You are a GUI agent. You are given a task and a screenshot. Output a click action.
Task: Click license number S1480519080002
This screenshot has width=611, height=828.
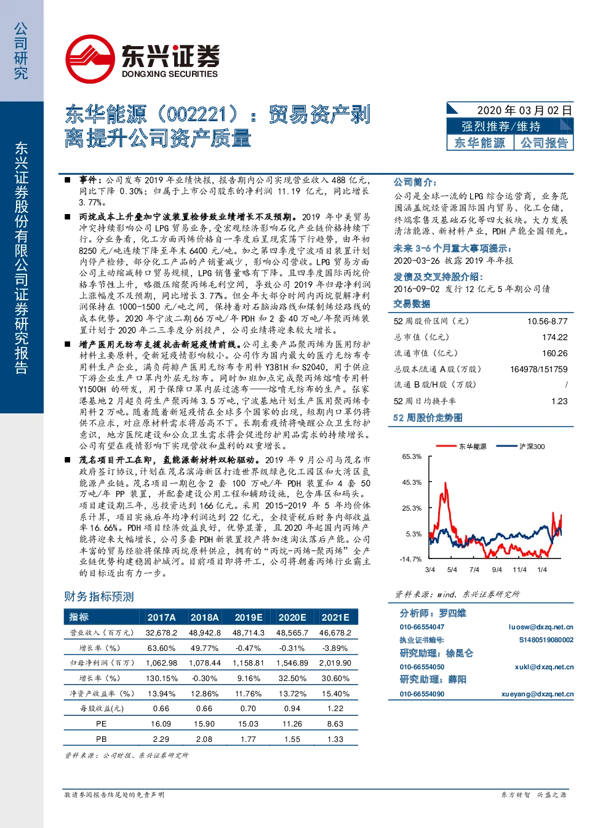pyautogui.click(x=546, y=640)
